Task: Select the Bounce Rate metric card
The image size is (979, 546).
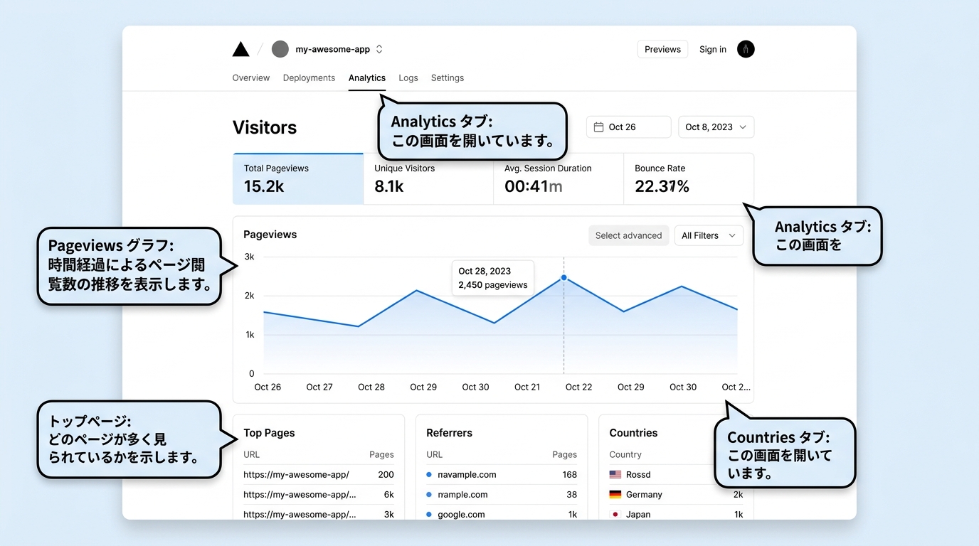Action: (x=688, y=179)
